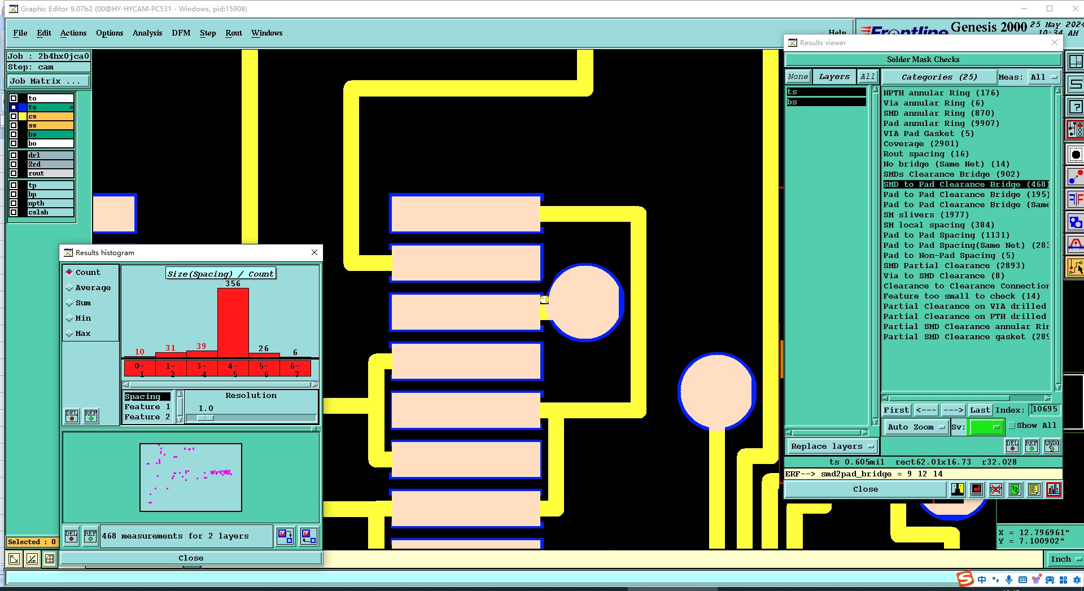This screenshot has width=1084, height=591.
Task: Click the Last result button
Action: (980, 410)
